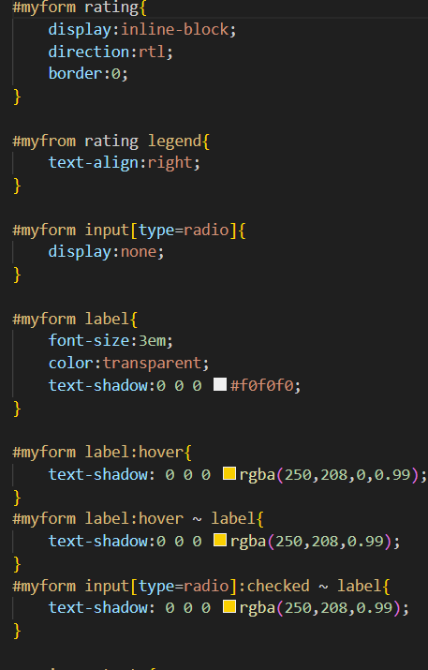Click the 'none' value of display

pos(139,252)
